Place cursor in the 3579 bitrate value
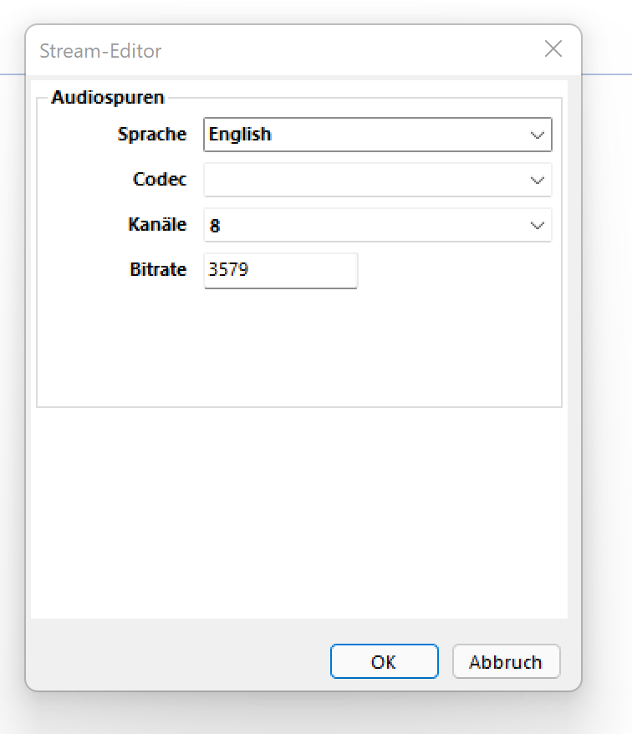The height and width of the screenshot is (734, 632). (x=228, y=270)
